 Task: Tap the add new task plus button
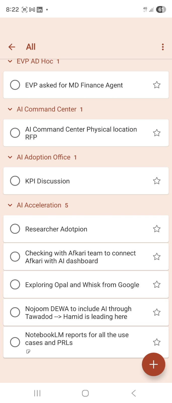pyautogui.click(x=153, y=364)
